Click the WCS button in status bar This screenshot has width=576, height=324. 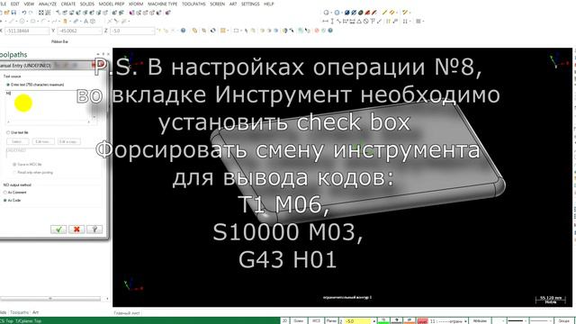(x=316, y=320)
